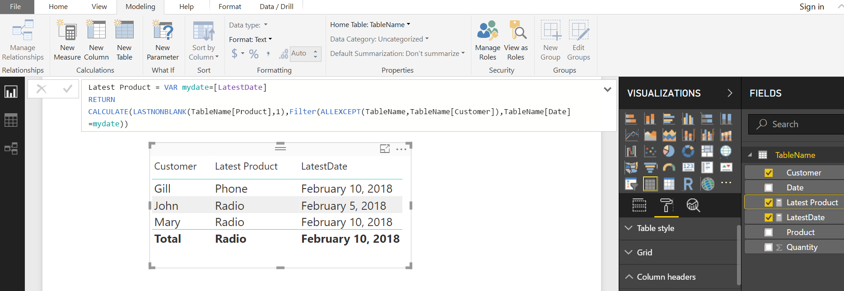
Task: Click the Fields Search box
Action: coord(797,124)
